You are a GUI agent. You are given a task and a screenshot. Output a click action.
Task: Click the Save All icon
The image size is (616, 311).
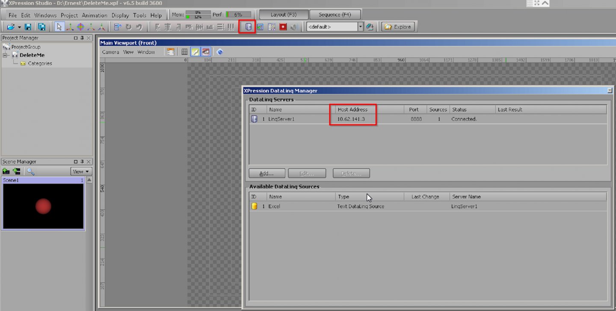(41, 27)
